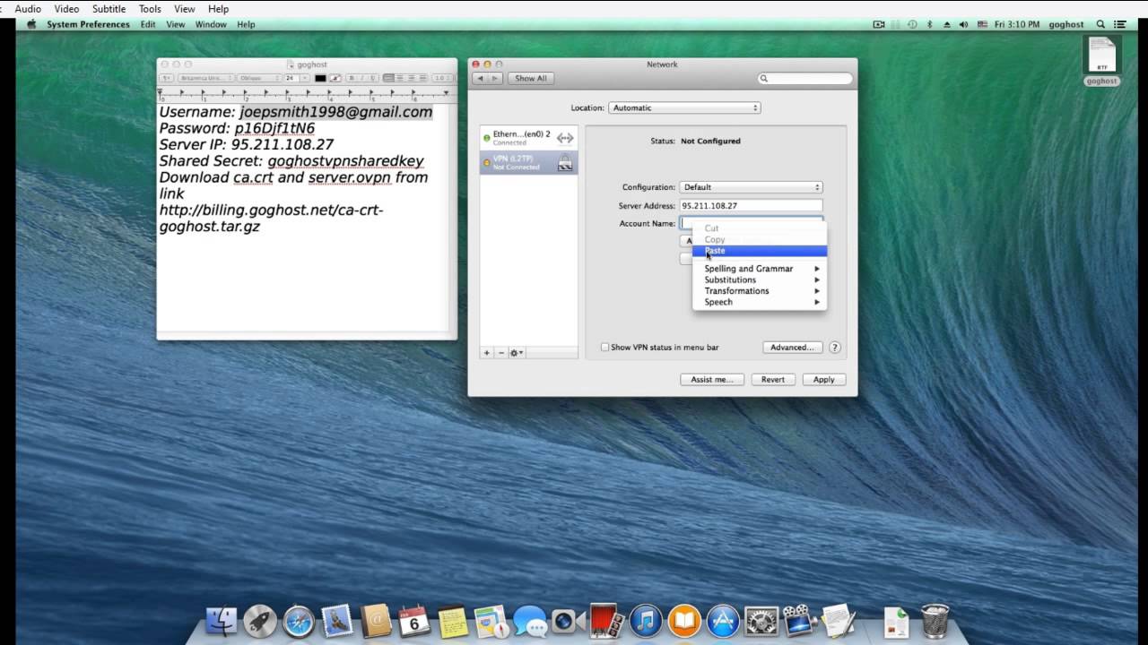
Task: Open Contacts address book in Dock
Action: pos(376,621)
